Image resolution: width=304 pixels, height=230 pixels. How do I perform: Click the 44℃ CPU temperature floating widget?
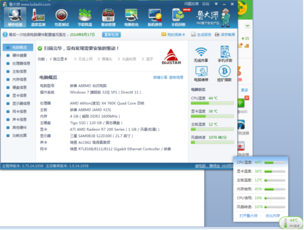[x=291, y=223]
